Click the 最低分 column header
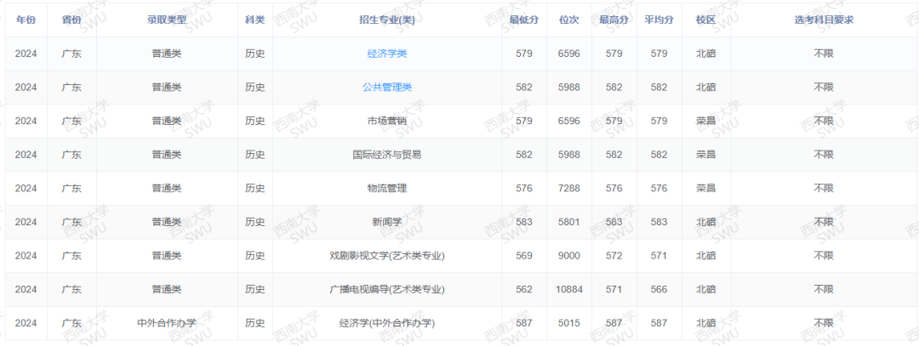This screenshot has width=919, height=346. [524, 20]
